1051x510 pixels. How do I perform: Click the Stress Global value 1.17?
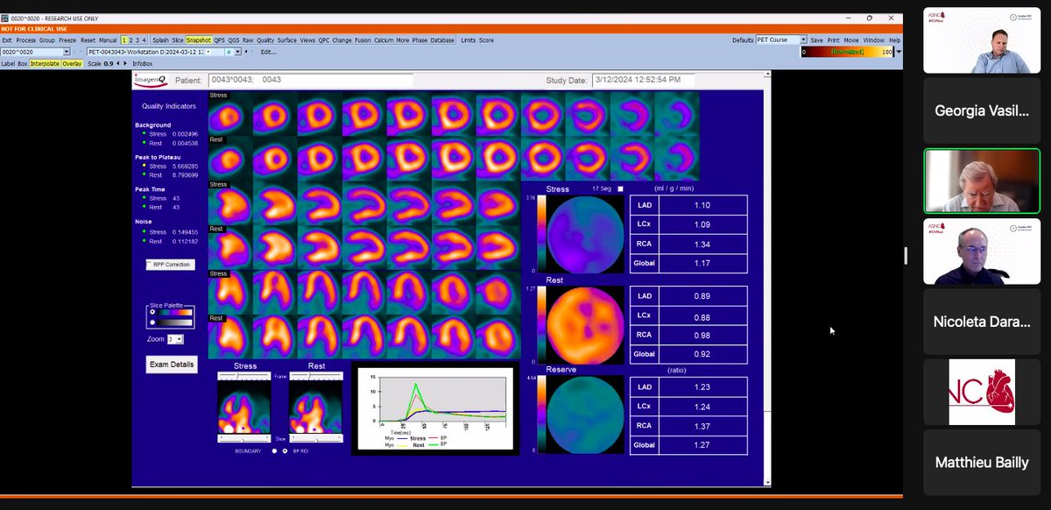coord(702,263)
